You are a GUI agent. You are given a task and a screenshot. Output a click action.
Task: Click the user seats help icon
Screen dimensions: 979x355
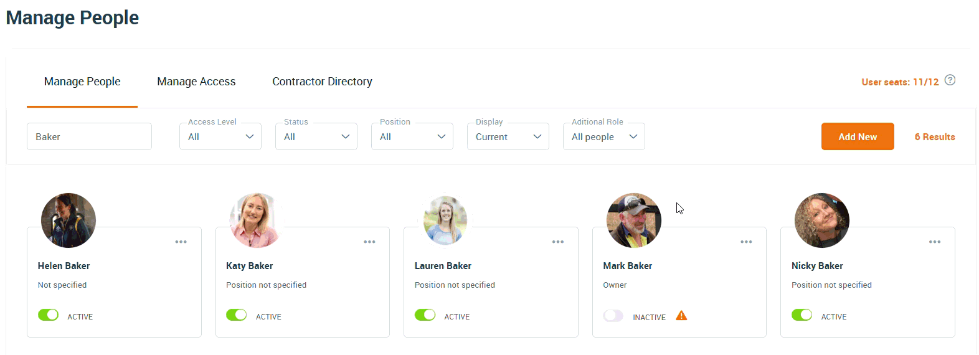(950, 80)
